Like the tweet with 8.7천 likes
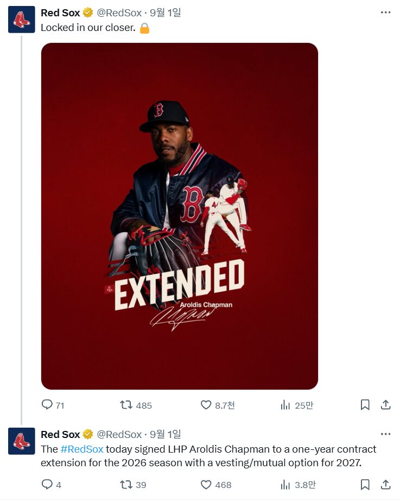Image resolution: width=400 pixels, height=501 pixels. coord(206,405)
